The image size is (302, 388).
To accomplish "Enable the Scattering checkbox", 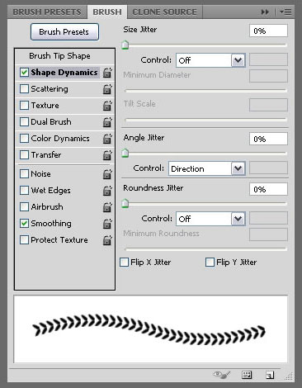I will coord(24,89).
